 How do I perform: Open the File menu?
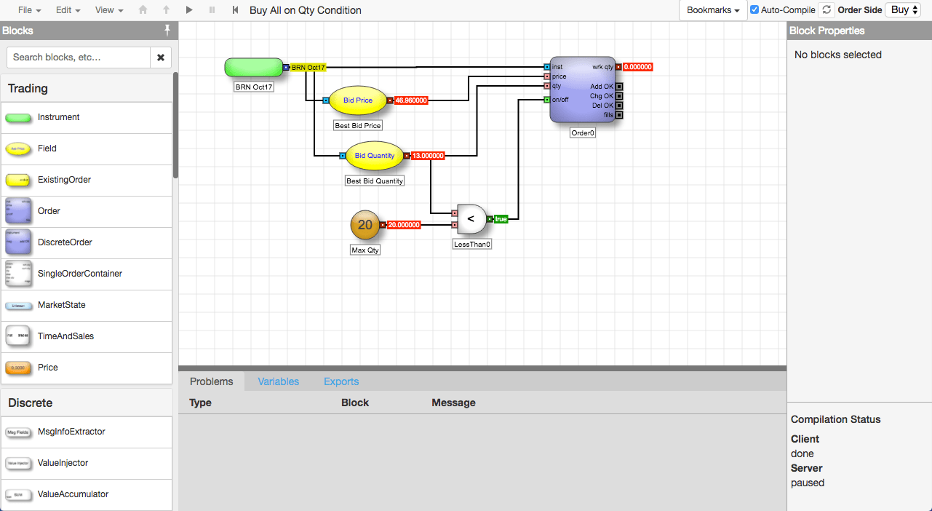(29, 10)
